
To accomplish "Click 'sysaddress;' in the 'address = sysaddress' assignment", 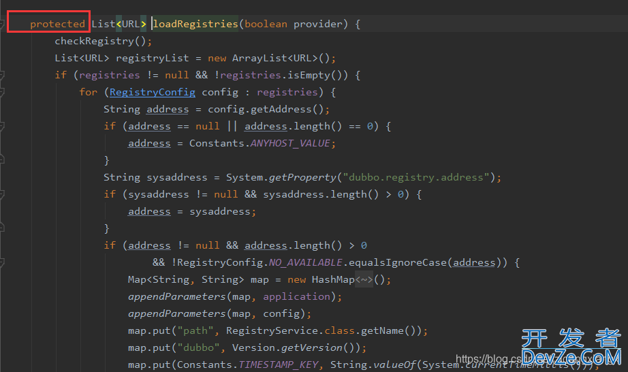I will 223,211.
